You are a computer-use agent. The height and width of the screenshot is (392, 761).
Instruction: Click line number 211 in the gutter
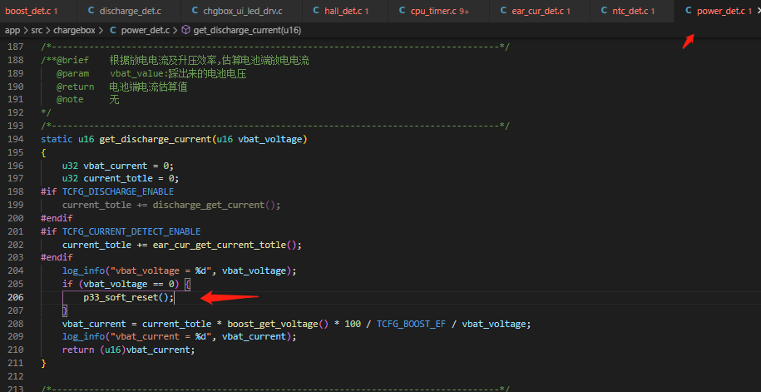[16, 363]
